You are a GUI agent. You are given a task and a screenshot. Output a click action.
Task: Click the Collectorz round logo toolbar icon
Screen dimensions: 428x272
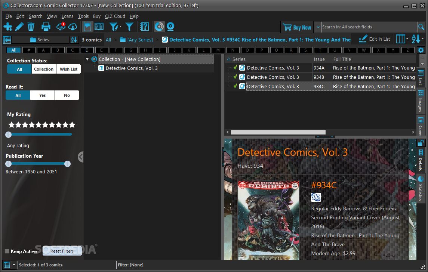159,27
